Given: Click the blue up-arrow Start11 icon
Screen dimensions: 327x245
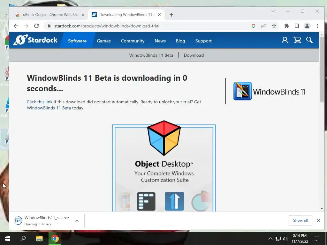Looking at the screenshot, I should 174,201.
